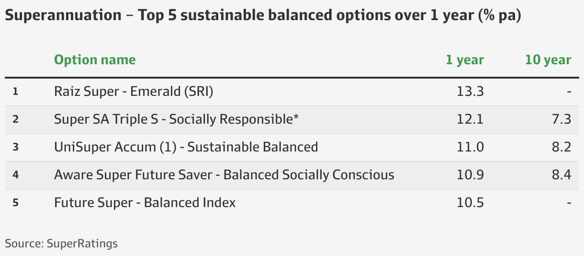Click the 12.1 one-year return value
Screen dimensions: 584x256
click(x=471, y=119)
